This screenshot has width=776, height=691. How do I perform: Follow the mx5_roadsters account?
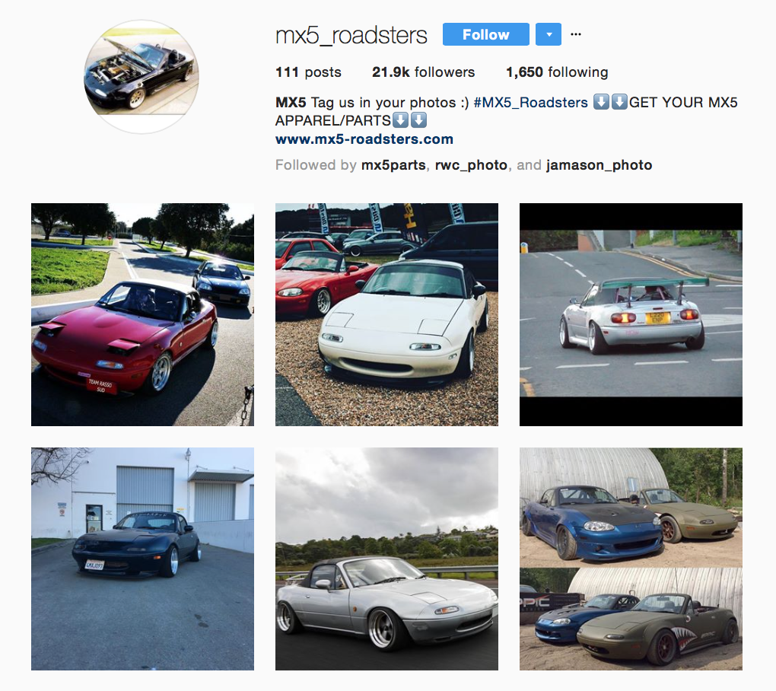[485, 34]
